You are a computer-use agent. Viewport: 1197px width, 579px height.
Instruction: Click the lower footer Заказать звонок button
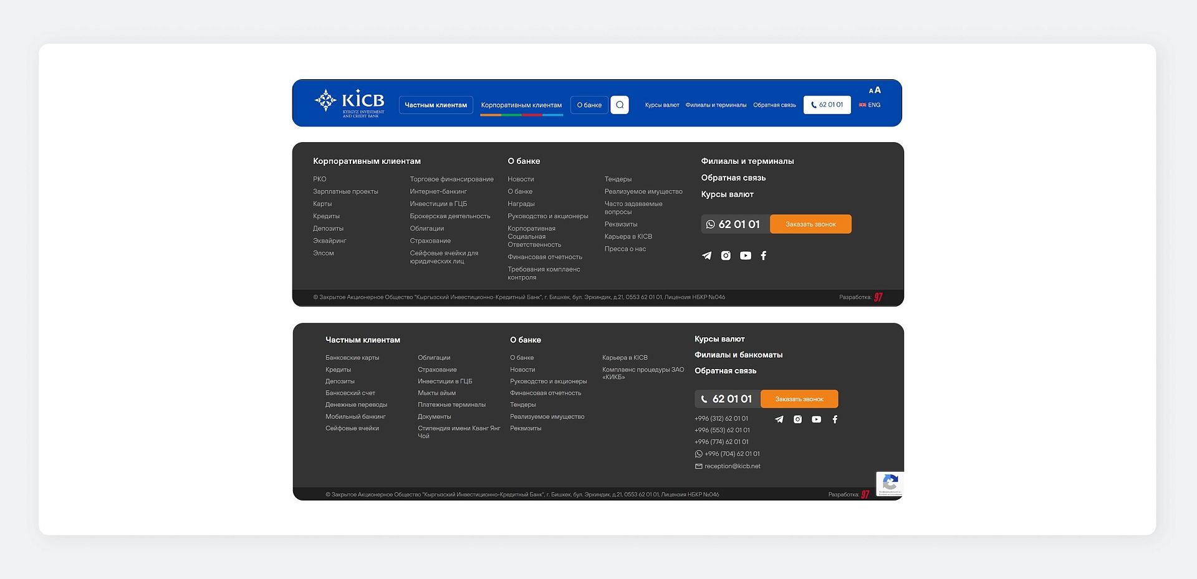[x=799, y=399]
